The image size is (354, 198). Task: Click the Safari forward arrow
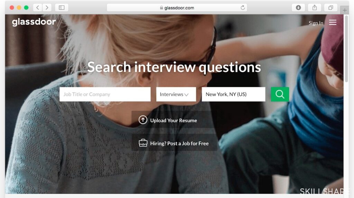(47, 8)
